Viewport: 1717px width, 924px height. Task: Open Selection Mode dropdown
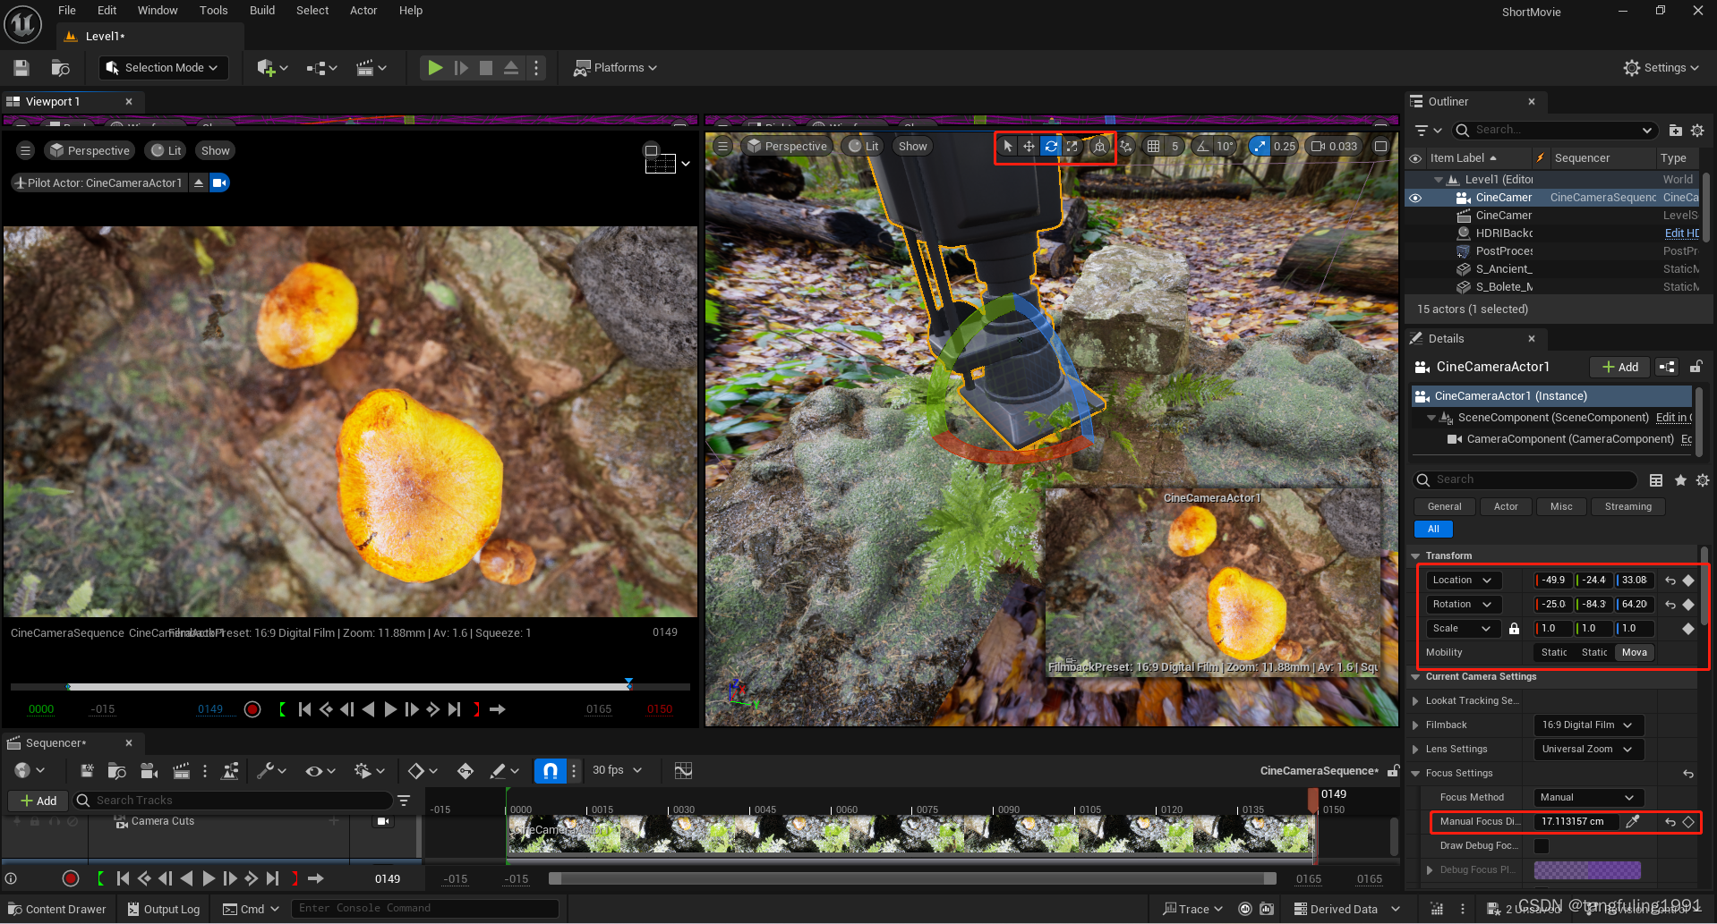pos(162,68)
